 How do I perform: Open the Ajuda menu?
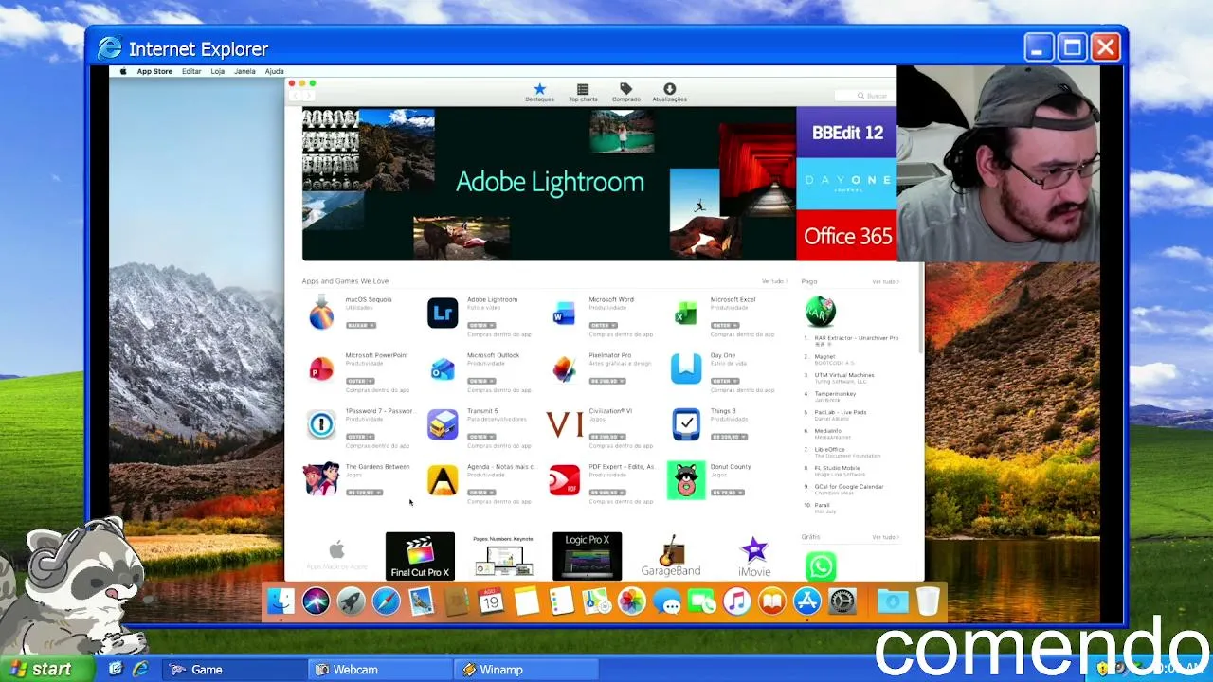pyautogui.click(x=274, y=71)
